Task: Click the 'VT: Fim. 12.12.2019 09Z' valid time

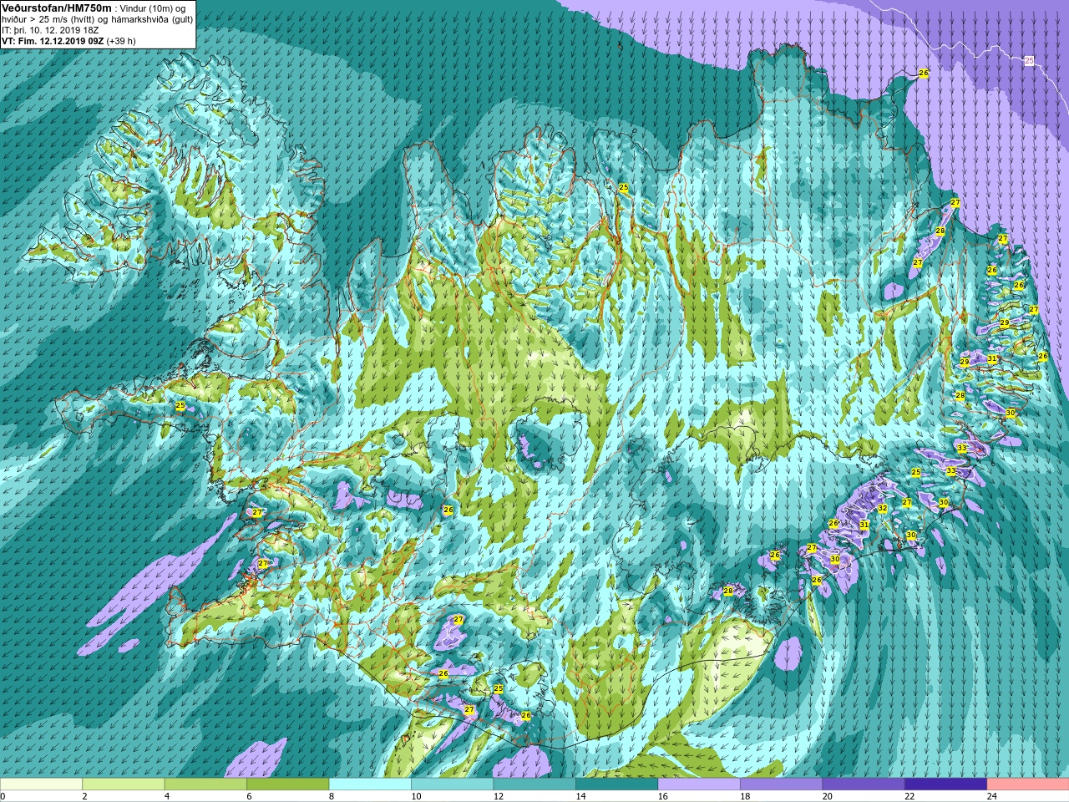Action: [x=53, y=41]
